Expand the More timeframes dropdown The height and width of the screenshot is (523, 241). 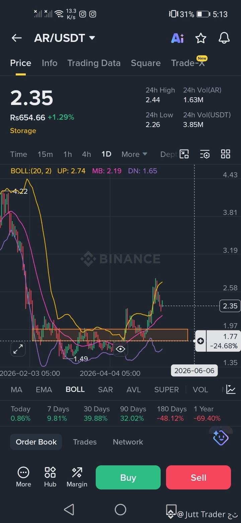134,154
